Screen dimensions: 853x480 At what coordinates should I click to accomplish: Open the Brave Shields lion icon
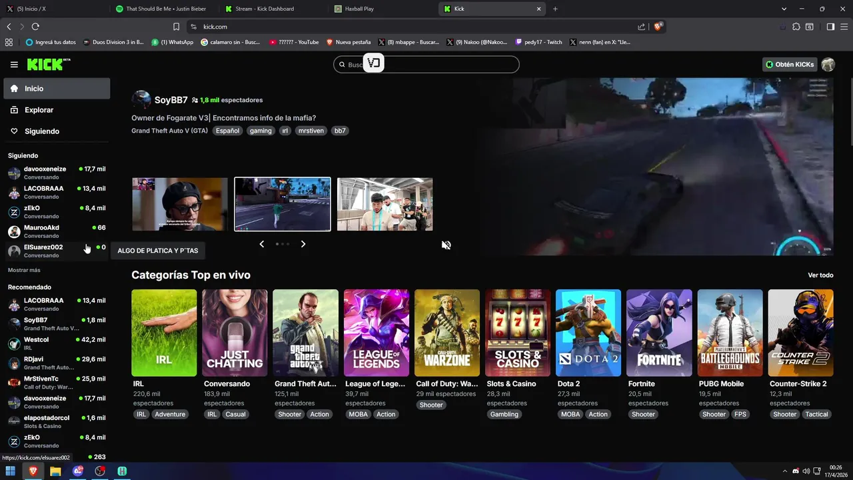point(658,27)
